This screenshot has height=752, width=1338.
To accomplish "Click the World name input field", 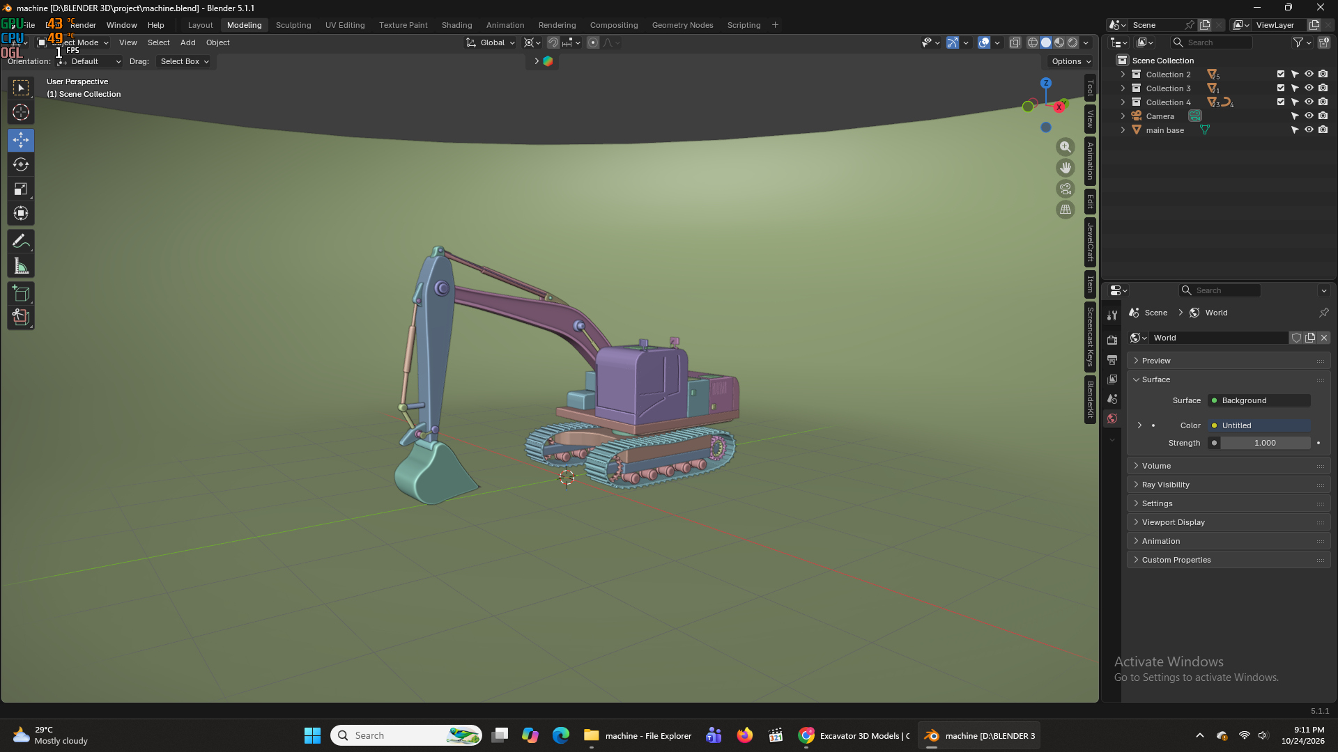I will 1219,338.
